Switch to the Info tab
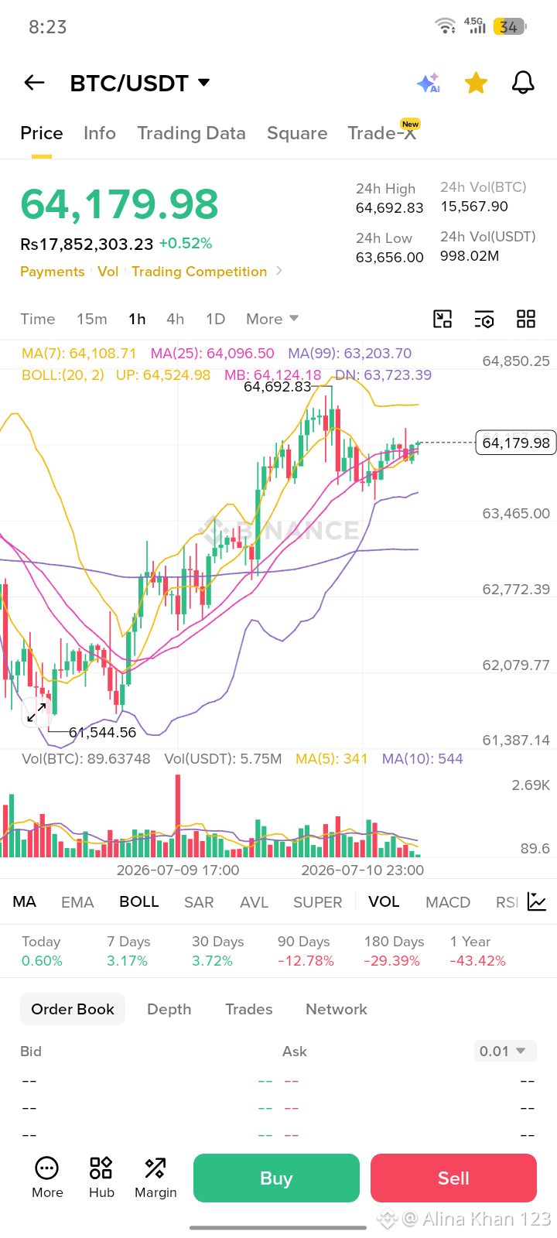Screen dimensions: 557x1238 [100, 133]
